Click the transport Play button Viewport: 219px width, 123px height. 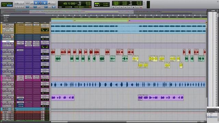click(x=137, y=7)
